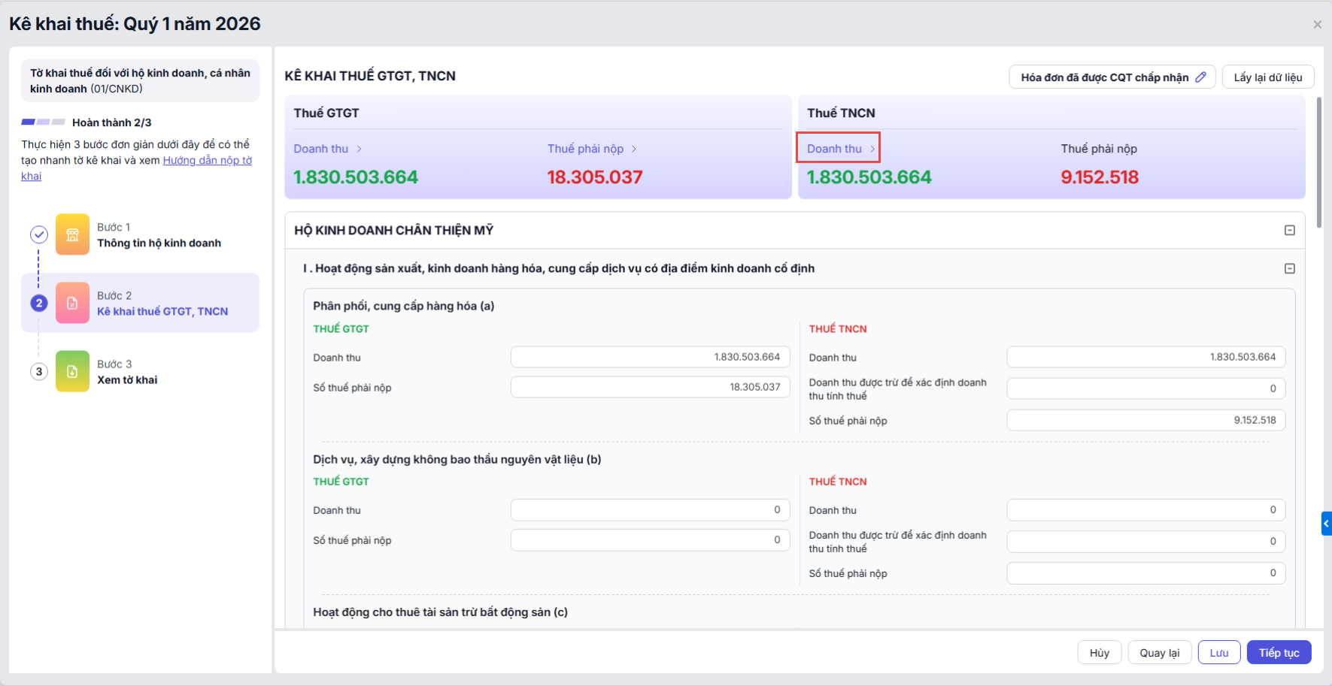Viewport: 1332px width, 686px height.
Task: Click heading Phân phối, cung cấp hàng hóa (a)
Action: click(x=404, y=306)
